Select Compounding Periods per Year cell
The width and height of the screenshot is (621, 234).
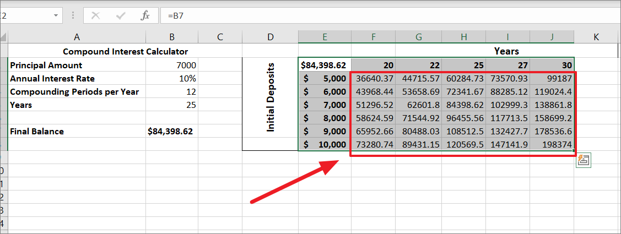[x=77, y=91]
